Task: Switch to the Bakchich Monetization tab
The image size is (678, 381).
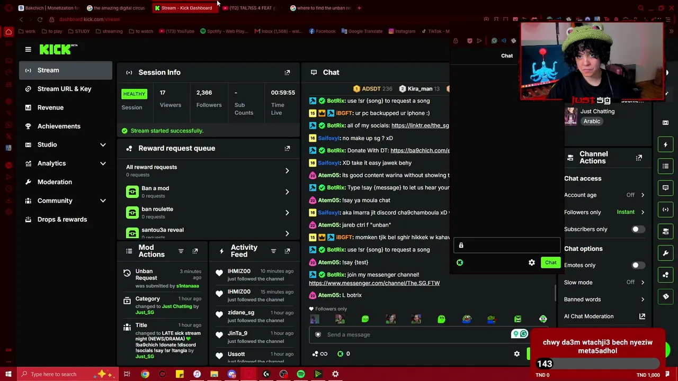Action: pyautogui.click(x=48, y=8)
